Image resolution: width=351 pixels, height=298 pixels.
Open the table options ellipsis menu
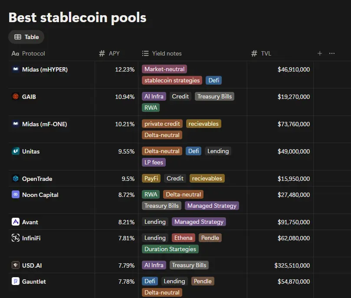332,53
